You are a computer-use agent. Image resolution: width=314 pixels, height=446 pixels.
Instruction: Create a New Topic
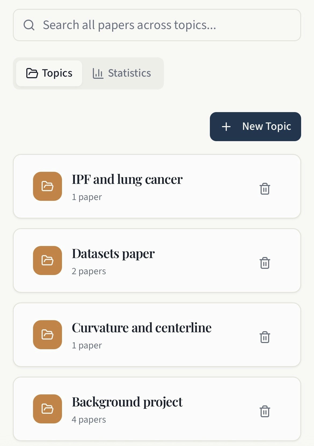click(x=255, y=126)
